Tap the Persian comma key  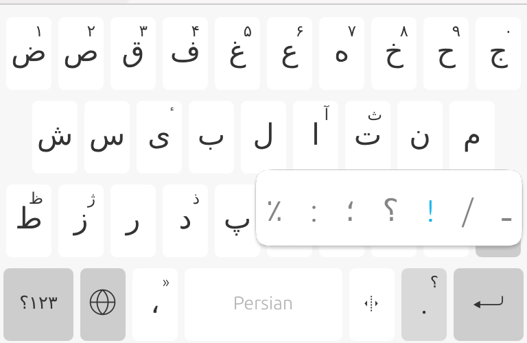click(155, 304)
